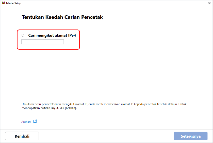The image size is (213, 143).
Task: Click the footer area between Kembali and Seterusnya
Action: point(106,136)
